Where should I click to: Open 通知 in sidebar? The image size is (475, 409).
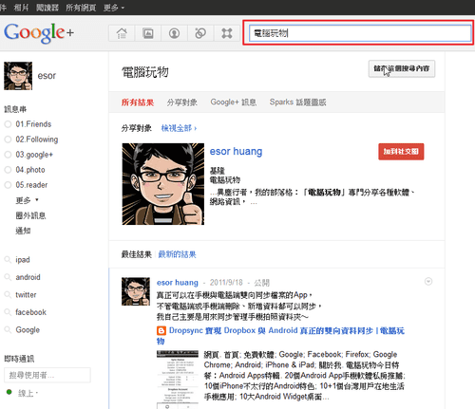(23, 231)
